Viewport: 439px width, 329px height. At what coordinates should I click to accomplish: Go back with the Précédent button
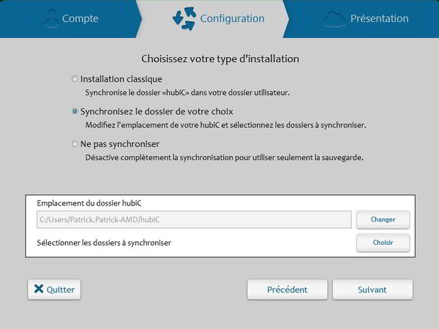tap(287, 290)
